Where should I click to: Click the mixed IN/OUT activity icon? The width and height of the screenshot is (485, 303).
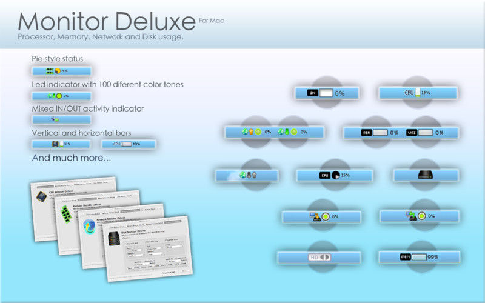tap(55, 119)
